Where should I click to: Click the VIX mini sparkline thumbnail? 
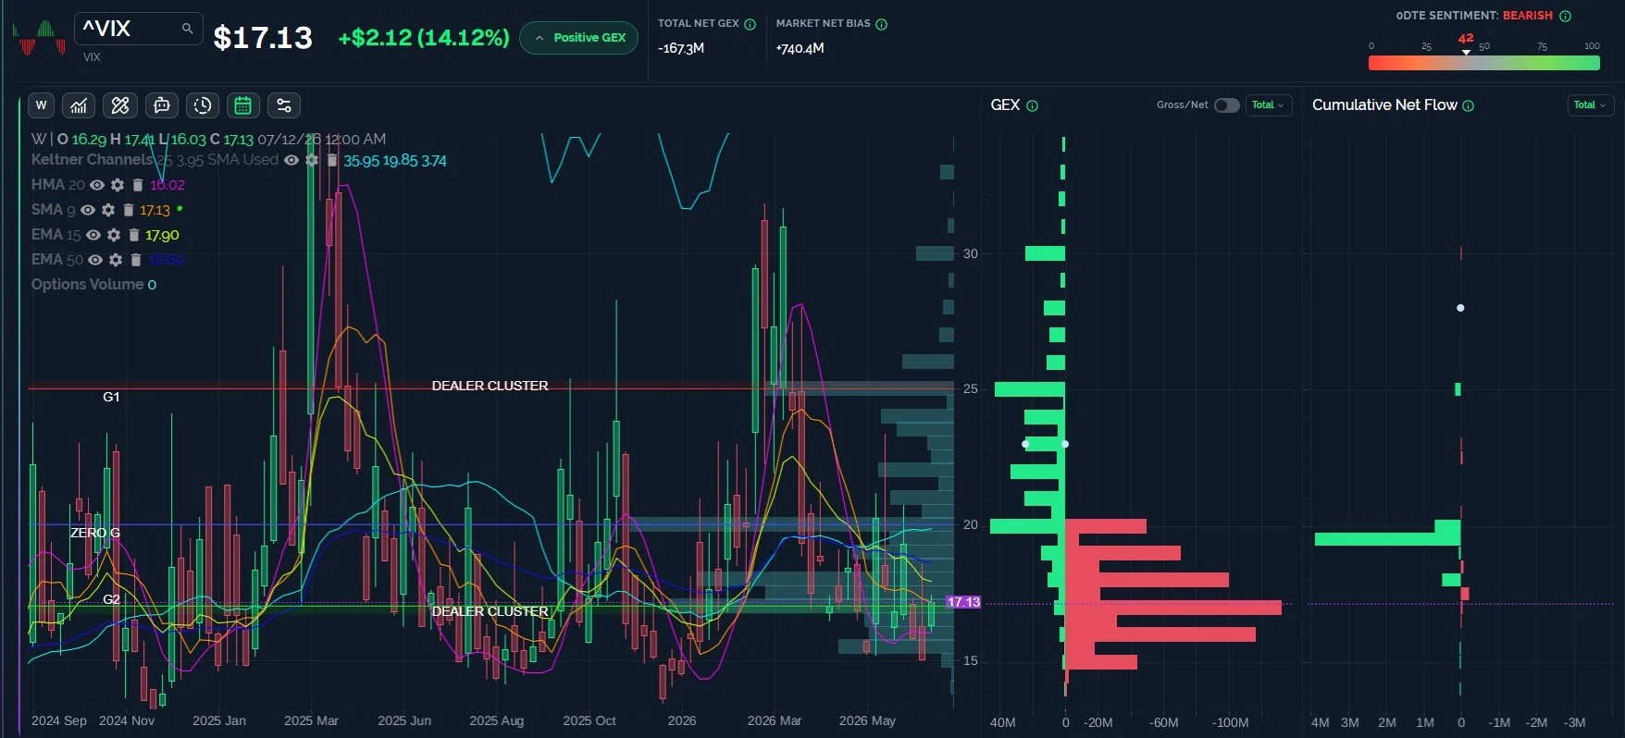click(x=38, y=39)
